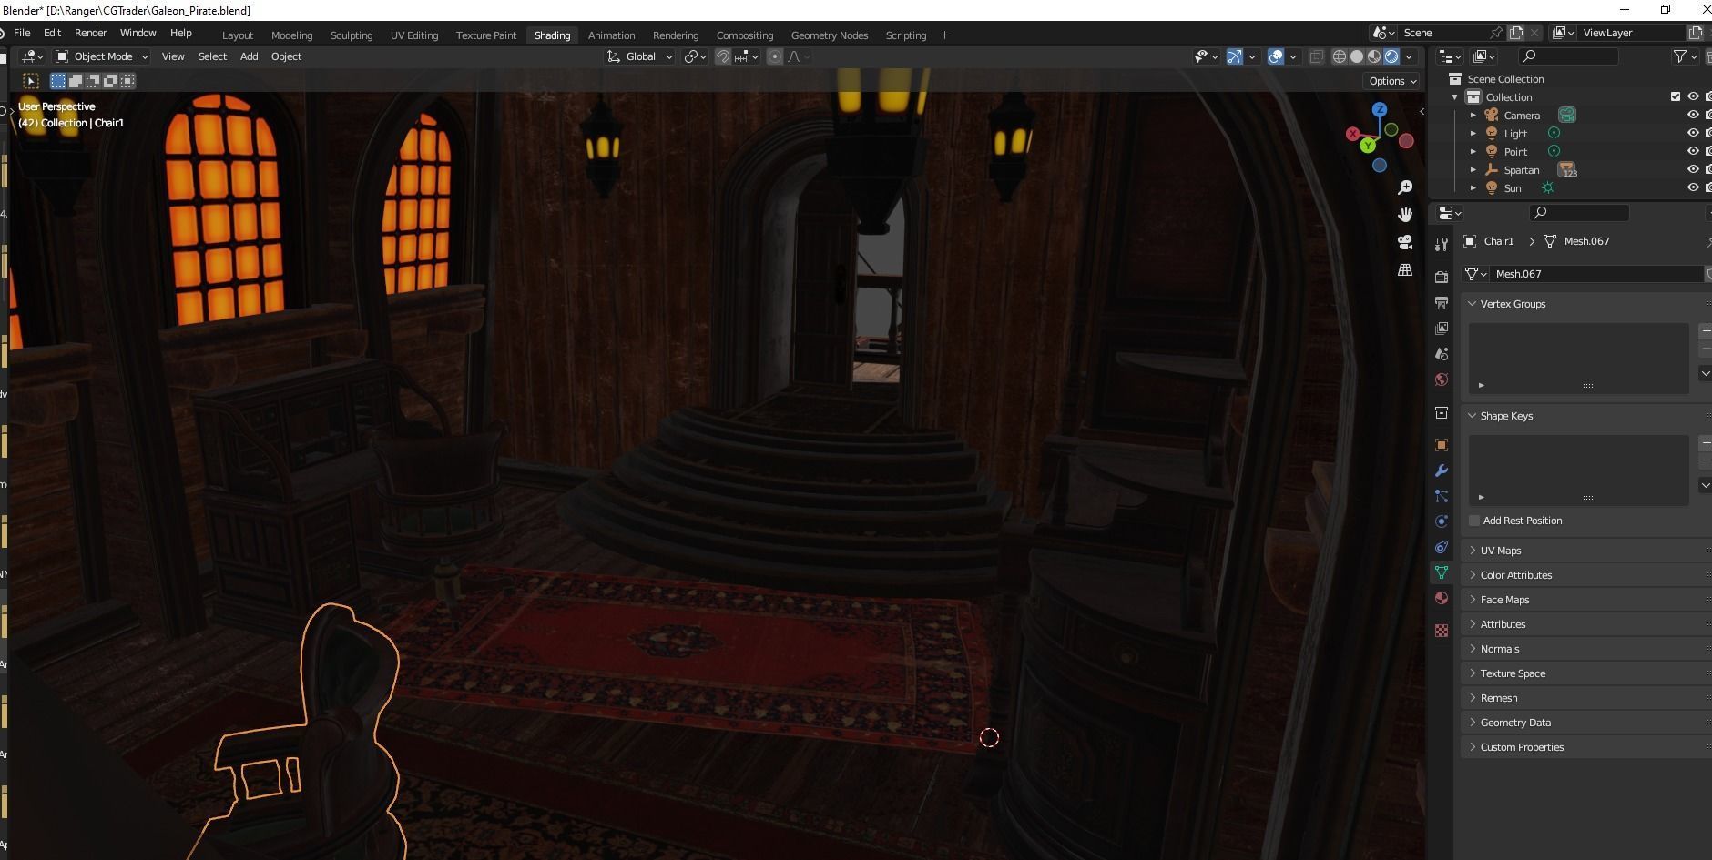Toggle viewport overlays display
The width and height of the screenshot is (1712, 860).
click(1276, 56)
